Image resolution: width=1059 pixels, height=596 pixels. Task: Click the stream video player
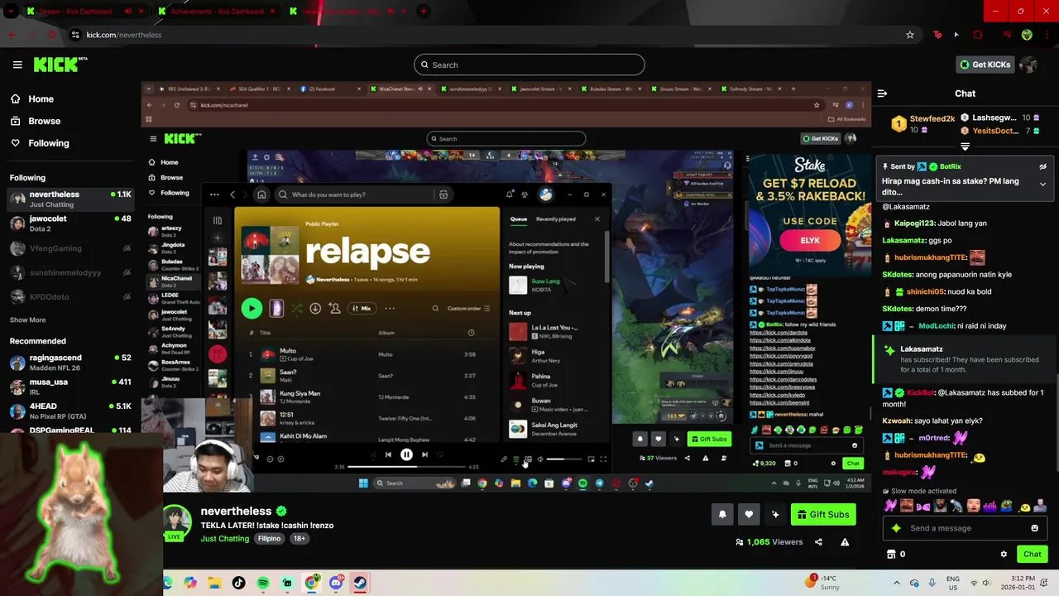pos(506,286)
